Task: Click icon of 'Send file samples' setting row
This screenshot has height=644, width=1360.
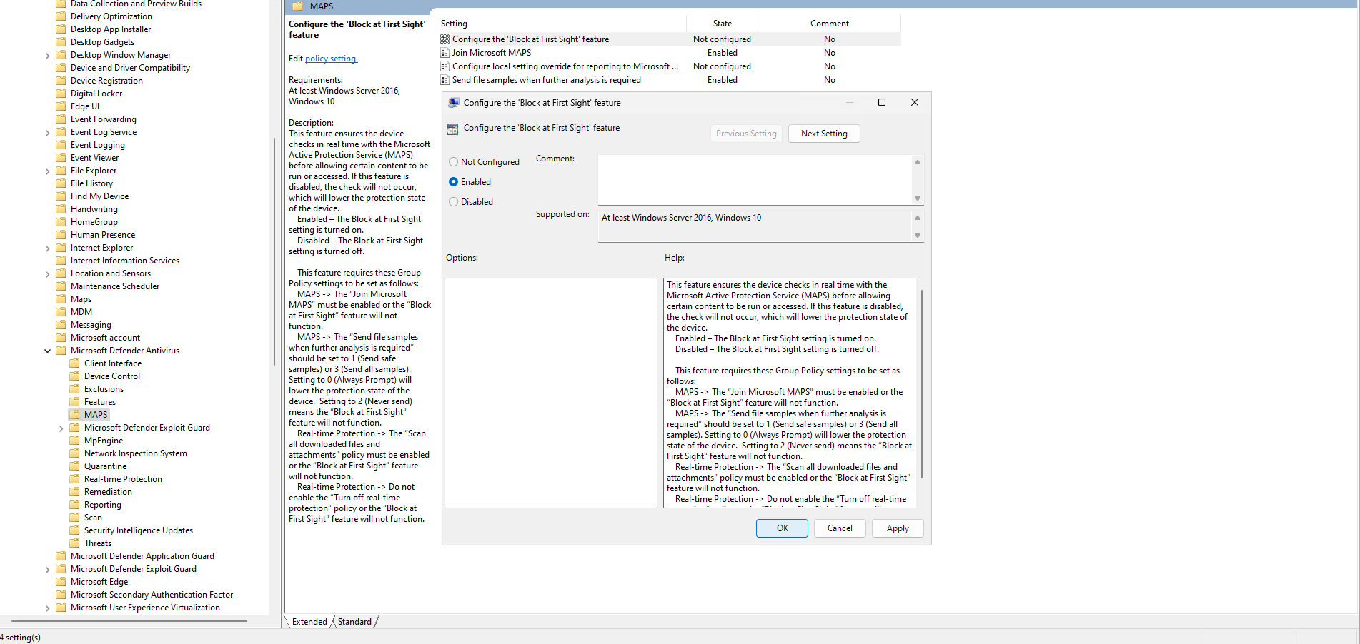Action: pyautogui.click(x=445, y=80)
